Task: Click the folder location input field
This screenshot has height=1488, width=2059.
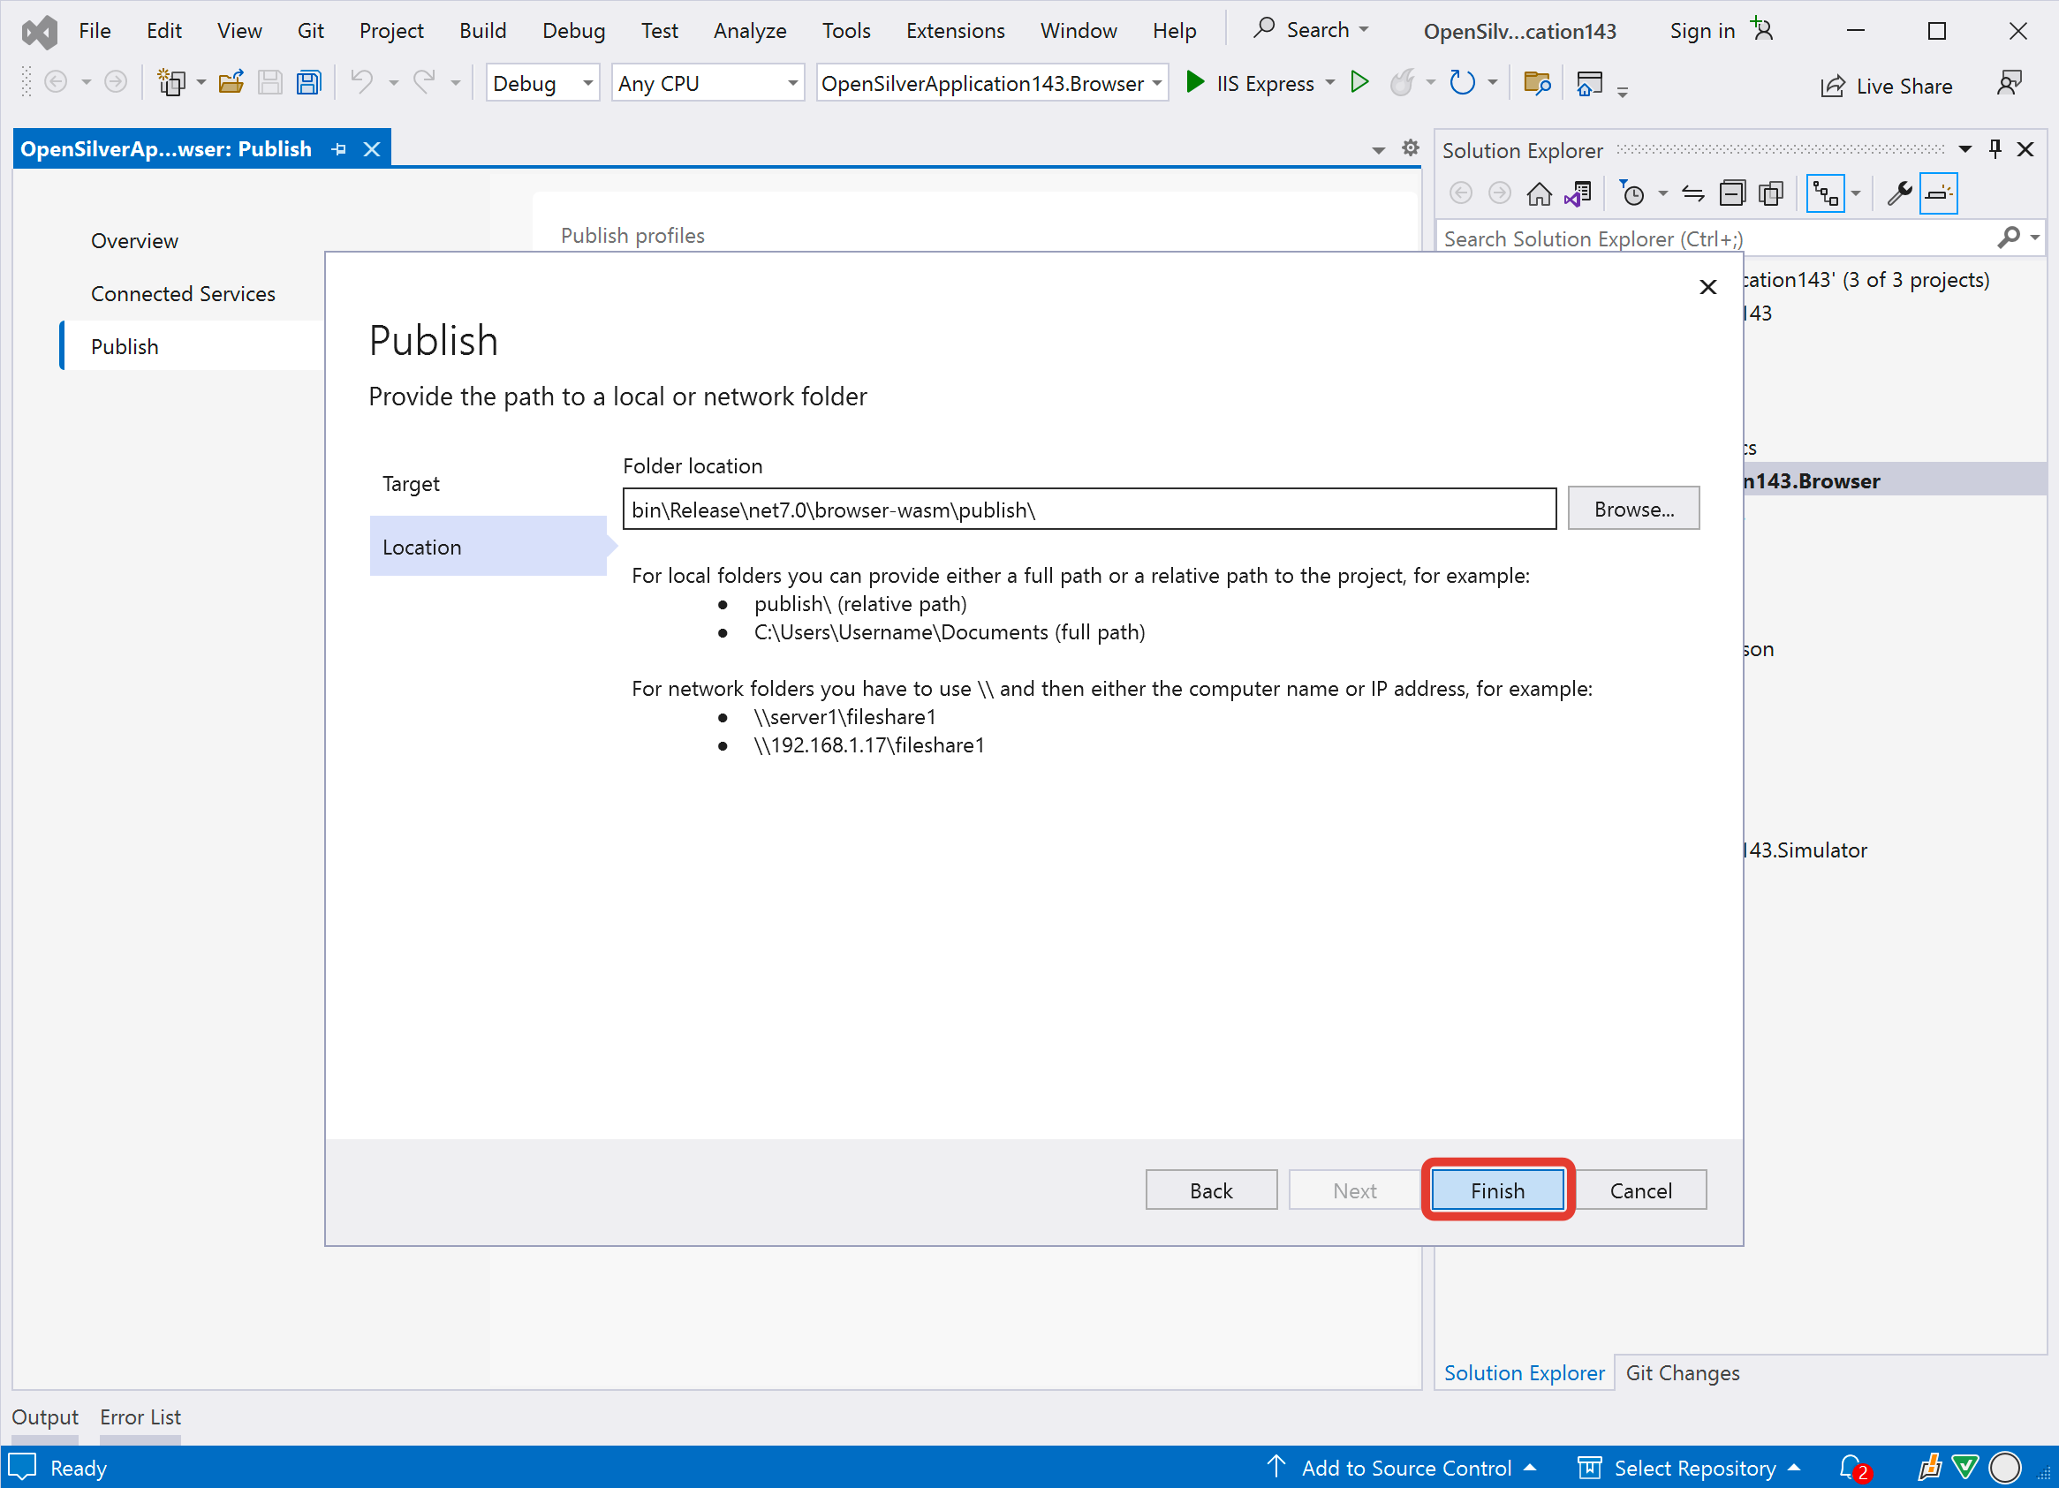Action: coord(1087,509)
